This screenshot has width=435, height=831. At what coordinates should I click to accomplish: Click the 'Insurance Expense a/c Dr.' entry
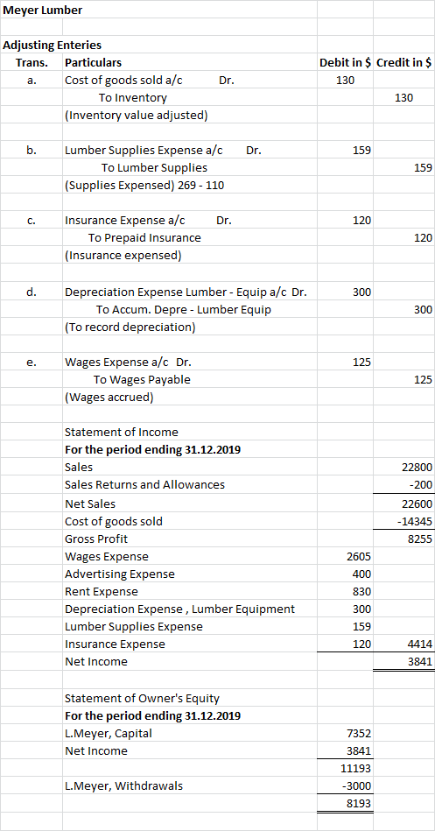[x=148, y=222]
